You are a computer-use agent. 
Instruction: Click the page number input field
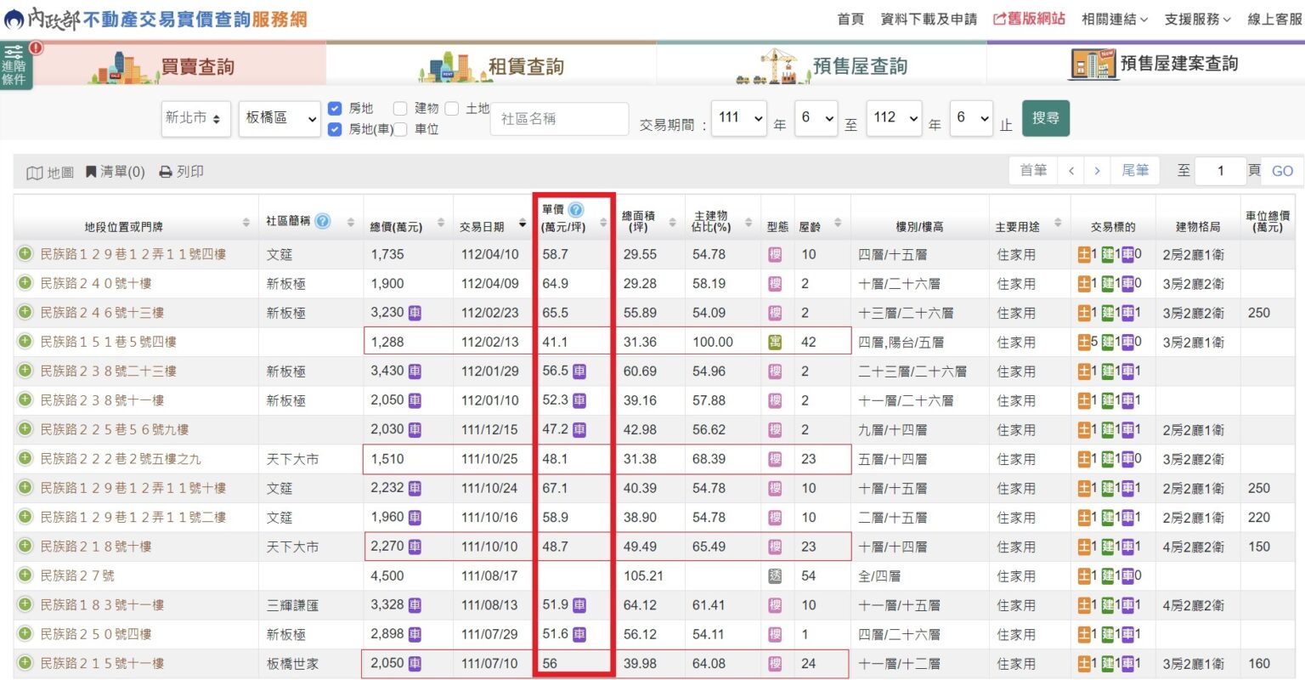pos(1220,171)
